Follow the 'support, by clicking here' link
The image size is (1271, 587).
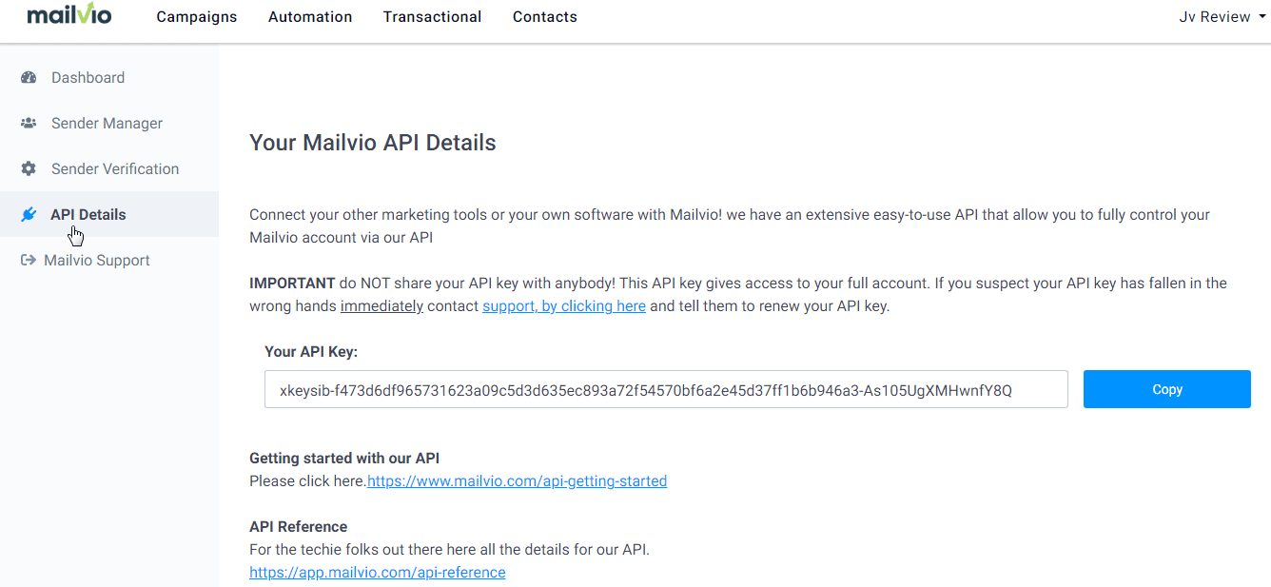564,306
